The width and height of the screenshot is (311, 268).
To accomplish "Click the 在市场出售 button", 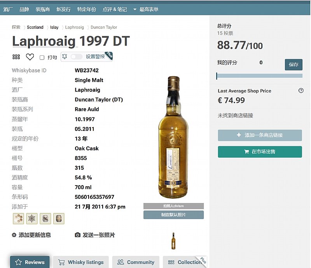I will click(260, 152).
